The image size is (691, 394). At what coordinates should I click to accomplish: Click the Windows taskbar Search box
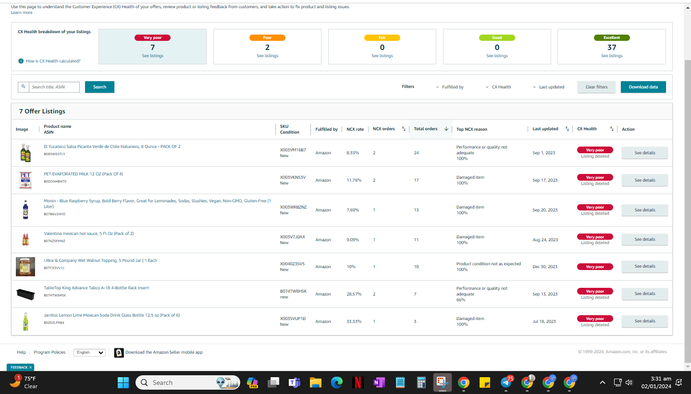187,382
